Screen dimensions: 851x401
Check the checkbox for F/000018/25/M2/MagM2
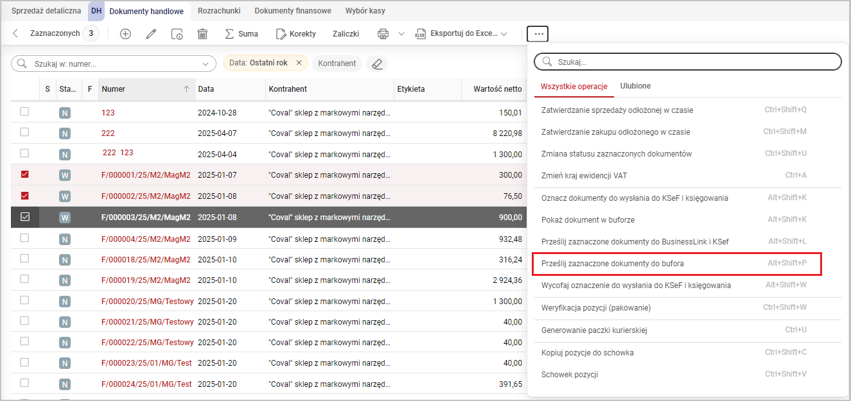click(x=24, y=258)
